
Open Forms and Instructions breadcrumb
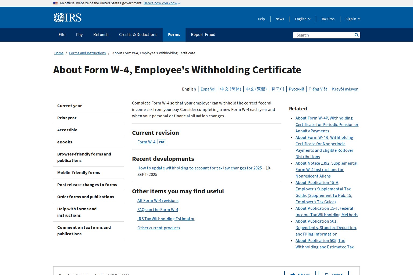pyautogui.click(x=87, y=53)
